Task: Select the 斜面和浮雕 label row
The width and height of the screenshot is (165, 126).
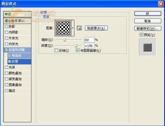Action: [x=16, y=50]
